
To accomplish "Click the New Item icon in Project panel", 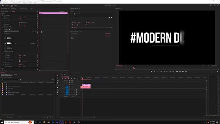I will 50,117.
